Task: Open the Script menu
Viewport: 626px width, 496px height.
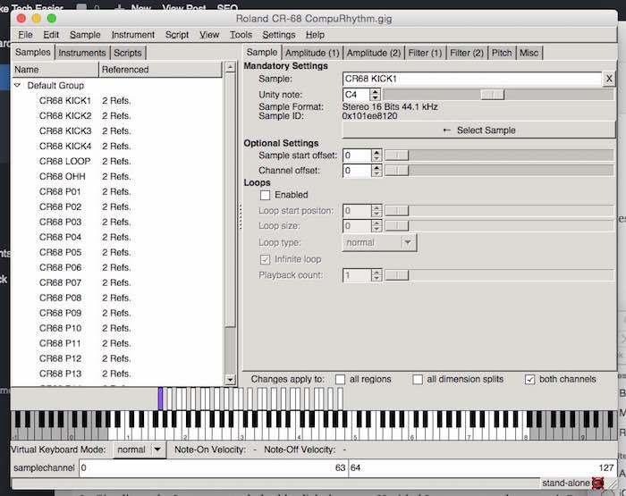Action: coord(177,35)
